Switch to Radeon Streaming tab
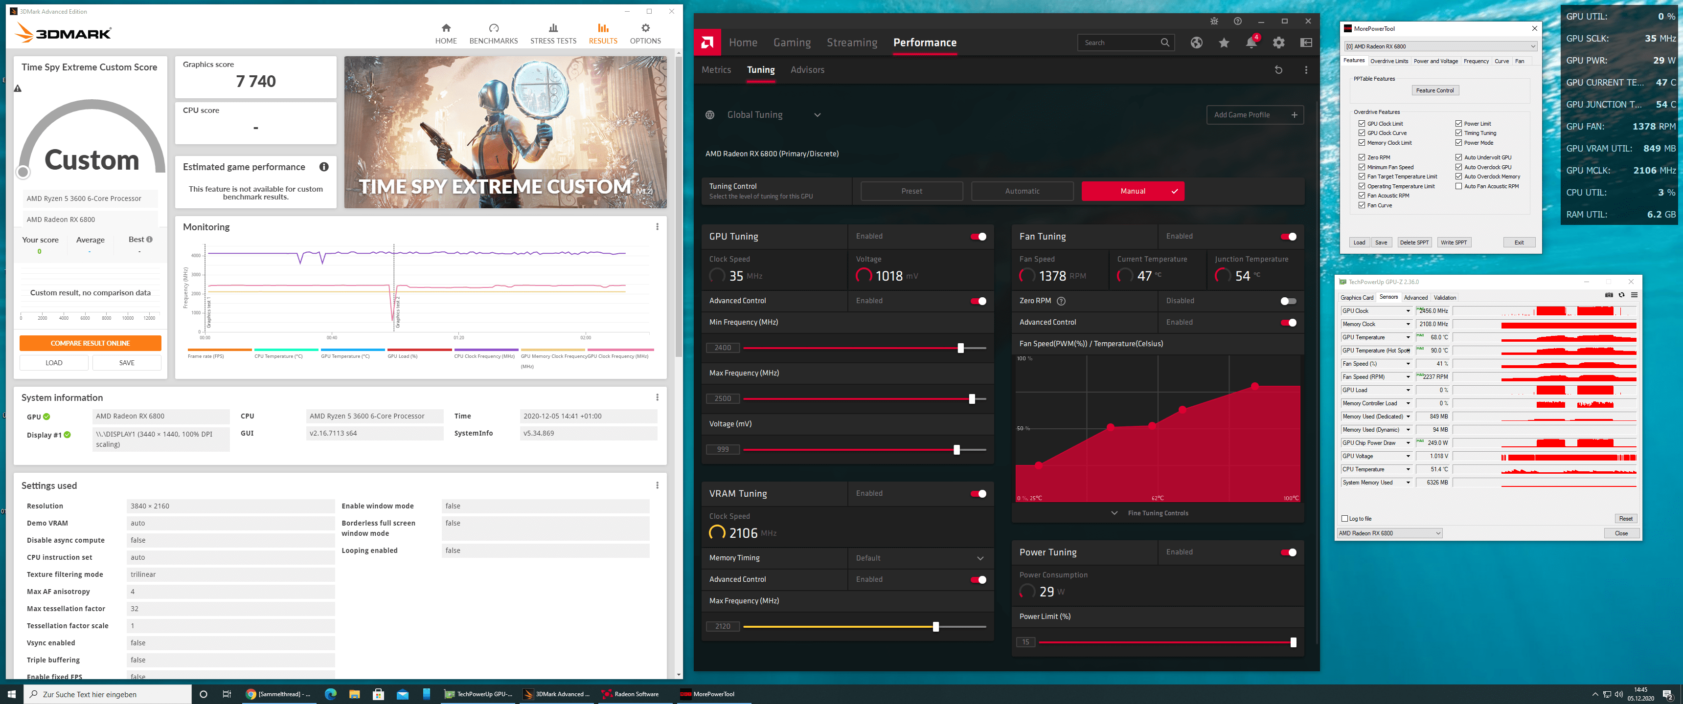Screen dimensions: 1683x704 tap(851, 43)
